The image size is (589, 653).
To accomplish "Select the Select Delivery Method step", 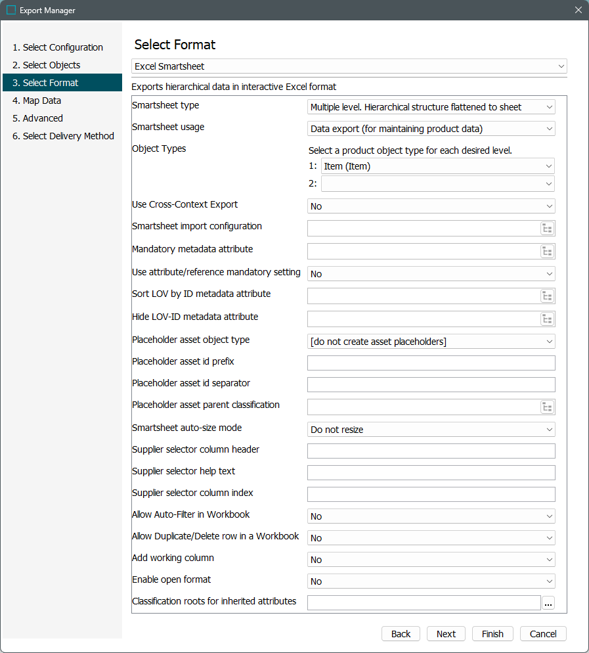I will (x=63, y=136).
